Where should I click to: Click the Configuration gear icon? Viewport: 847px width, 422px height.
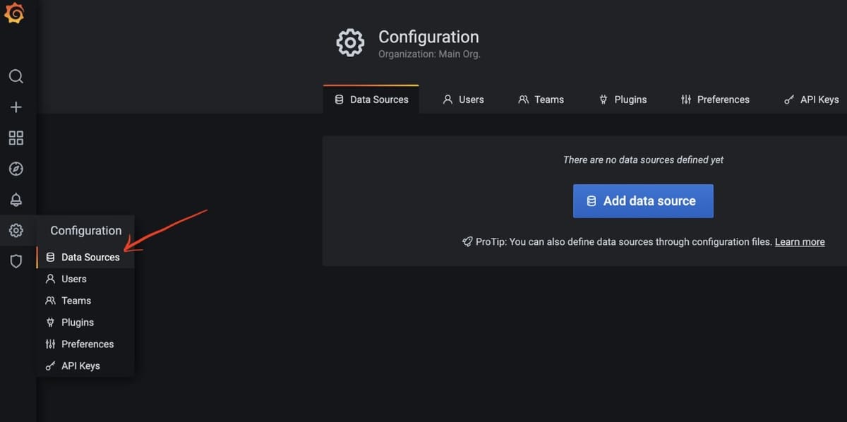[x=16, y=230]
